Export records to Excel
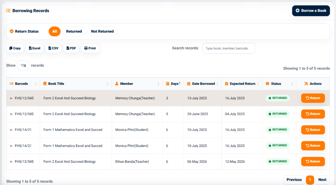336x185 pixels. tap(34, 48)
